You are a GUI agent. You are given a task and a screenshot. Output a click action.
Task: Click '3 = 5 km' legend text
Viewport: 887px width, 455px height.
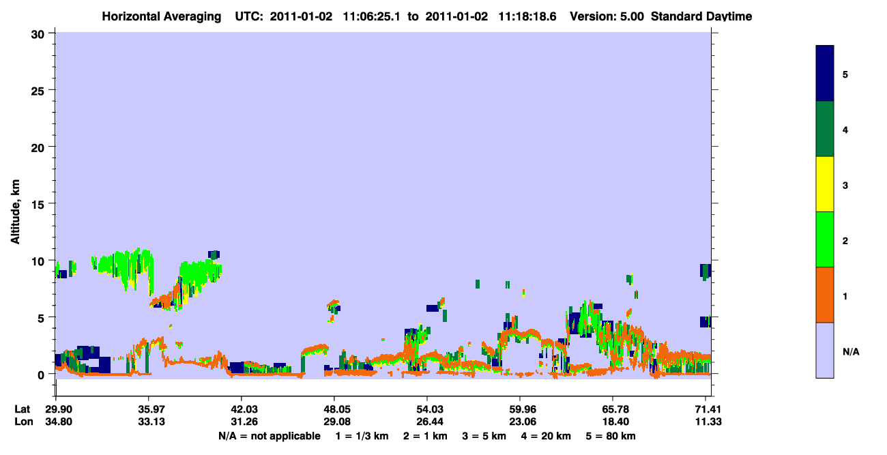484,436
